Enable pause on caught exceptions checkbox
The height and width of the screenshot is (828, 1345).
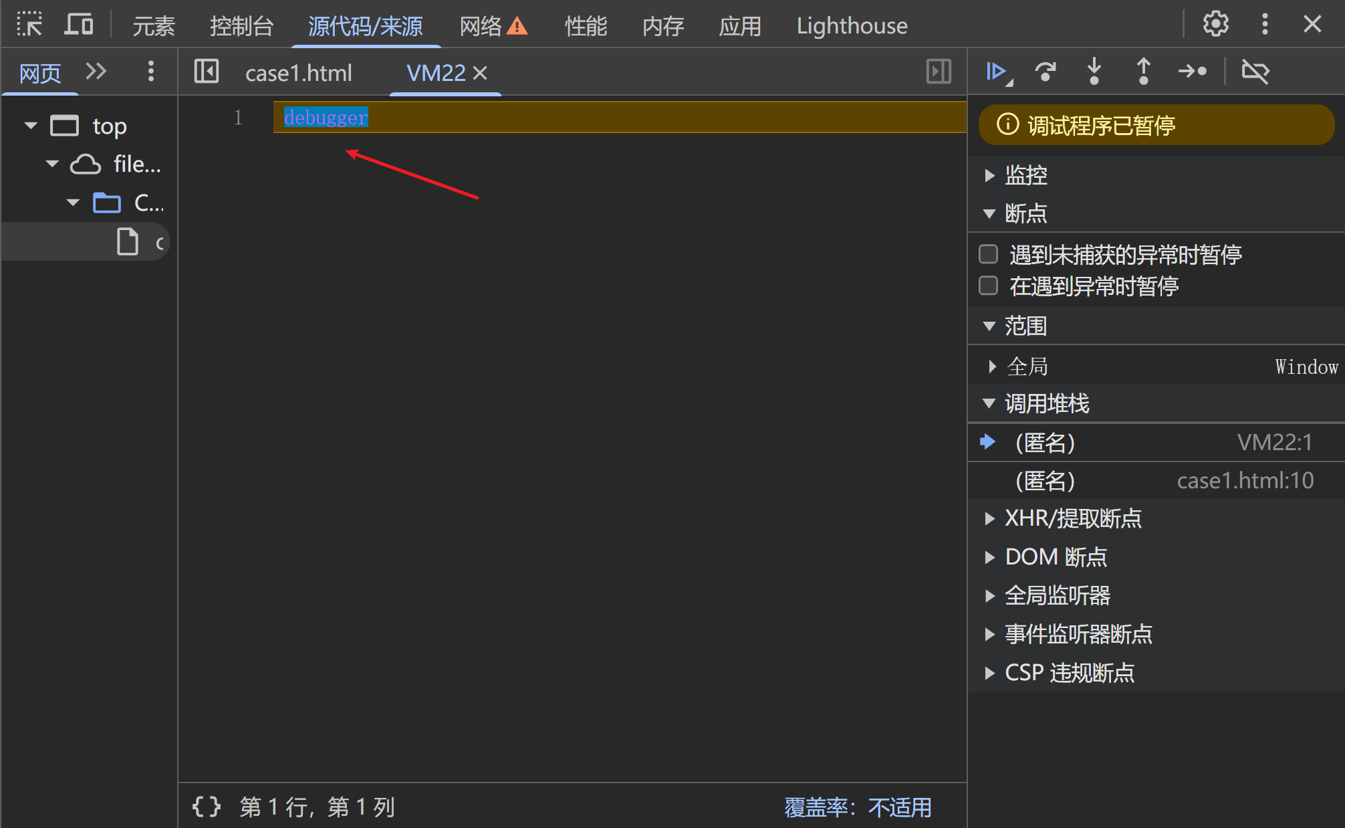coord(988,286)
